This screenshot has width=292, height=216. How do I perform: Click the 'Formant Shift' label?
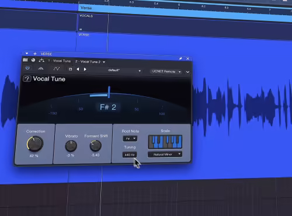pos(96,136)
